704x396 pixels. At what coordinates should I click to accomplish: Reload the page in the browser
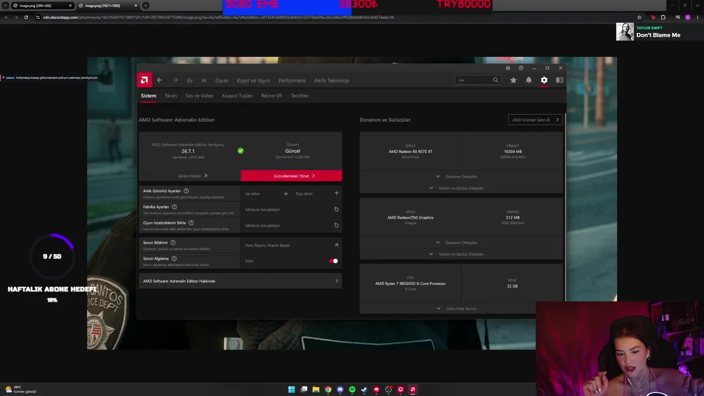coord(26,17)
